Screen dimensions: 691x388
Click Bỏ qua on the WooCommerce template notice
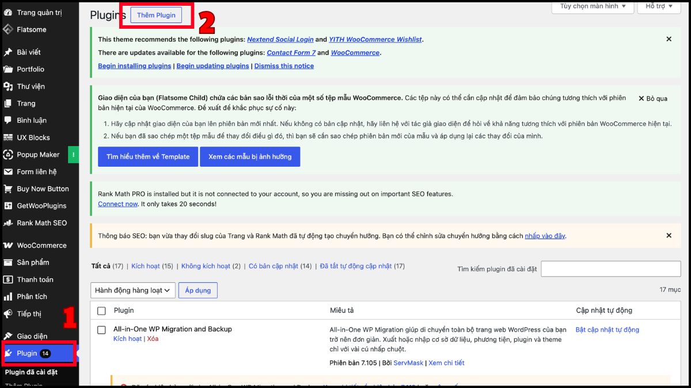652,98
